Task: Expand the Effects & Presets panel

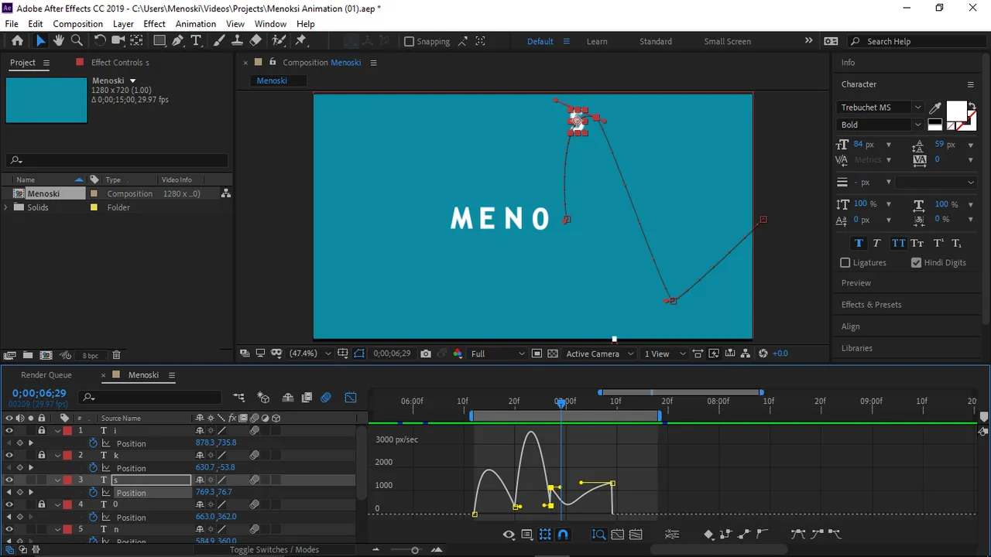Action: [x=871, y=305]
